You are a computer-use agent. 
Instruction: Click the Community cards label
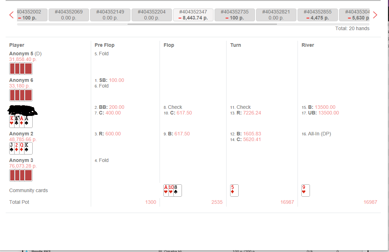point(28,190)
